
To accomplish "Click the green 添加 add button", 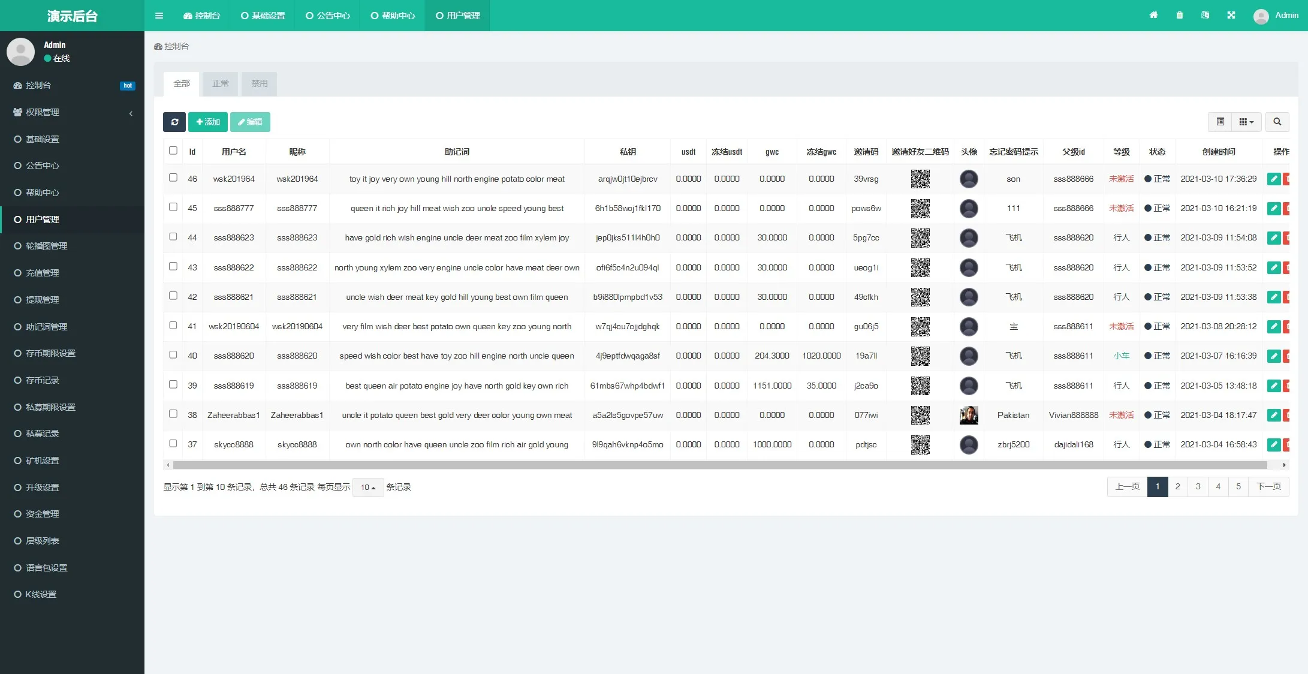I will pos(207,122).
